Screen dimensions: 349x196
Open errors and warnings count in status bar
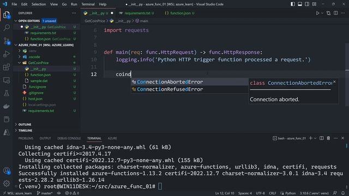pyautogui.click(x=72, y=193)
